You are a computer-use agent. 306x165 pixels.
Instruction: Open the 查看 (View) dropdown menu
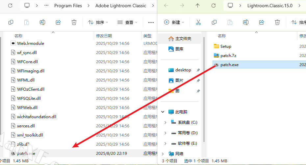click(127, 22)
